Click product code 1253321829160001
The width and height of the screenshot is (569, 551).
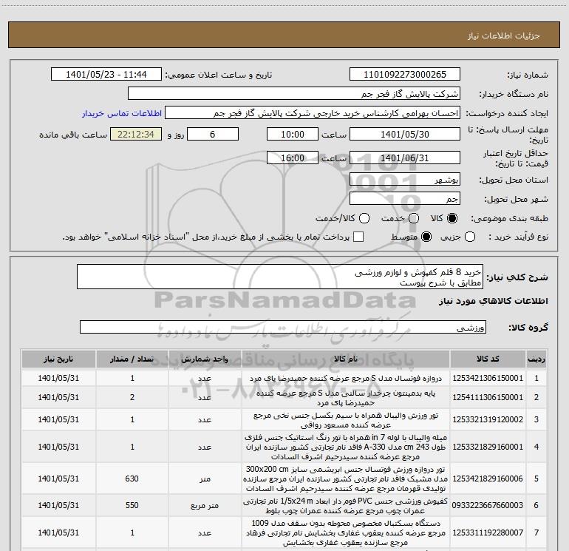pos(488,447)
